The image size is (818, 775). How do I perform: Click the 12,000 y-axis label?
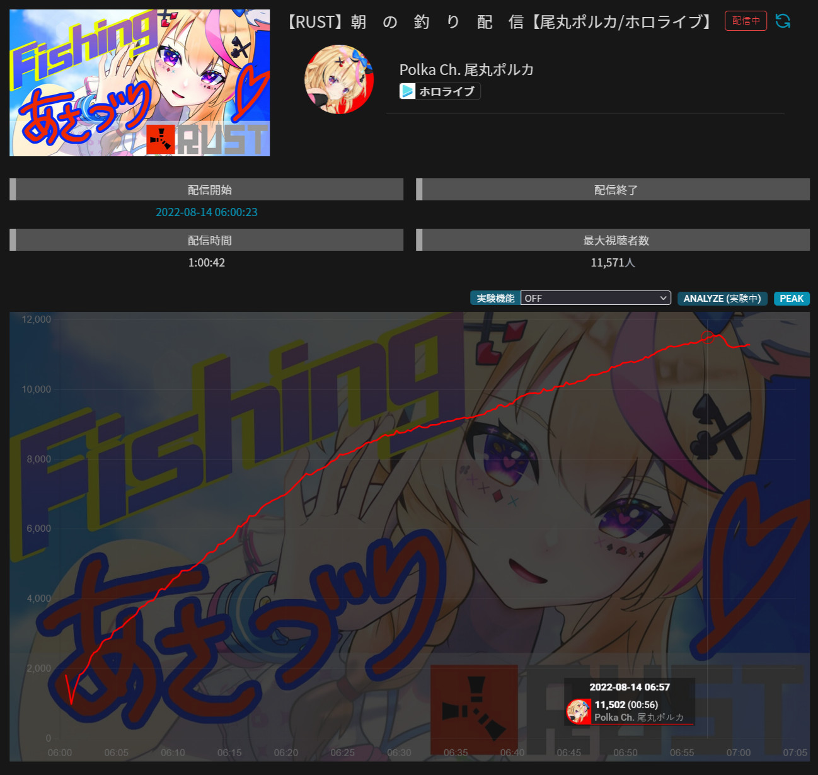(37, 319)
